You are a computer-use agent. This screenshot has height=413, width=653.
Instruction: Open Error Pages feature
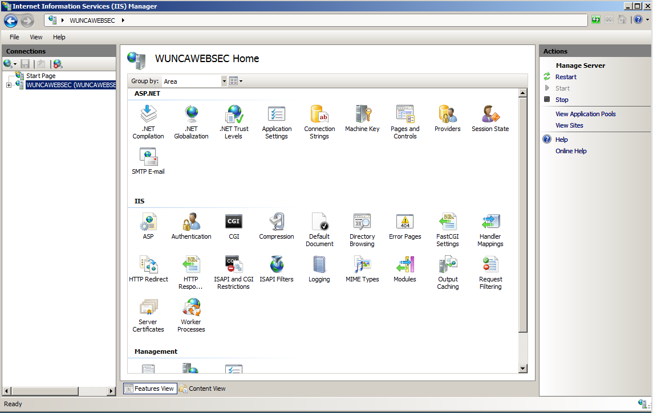click(405, 226)
